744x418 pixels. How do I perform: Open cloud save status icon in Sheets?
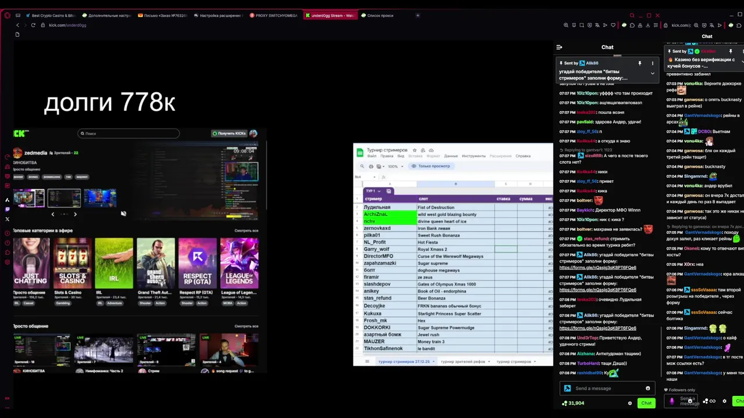[x=431, y=150]
